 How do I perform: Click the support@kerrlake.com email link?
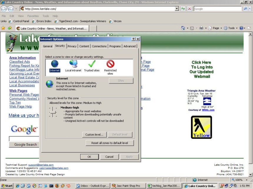point(41,165)
